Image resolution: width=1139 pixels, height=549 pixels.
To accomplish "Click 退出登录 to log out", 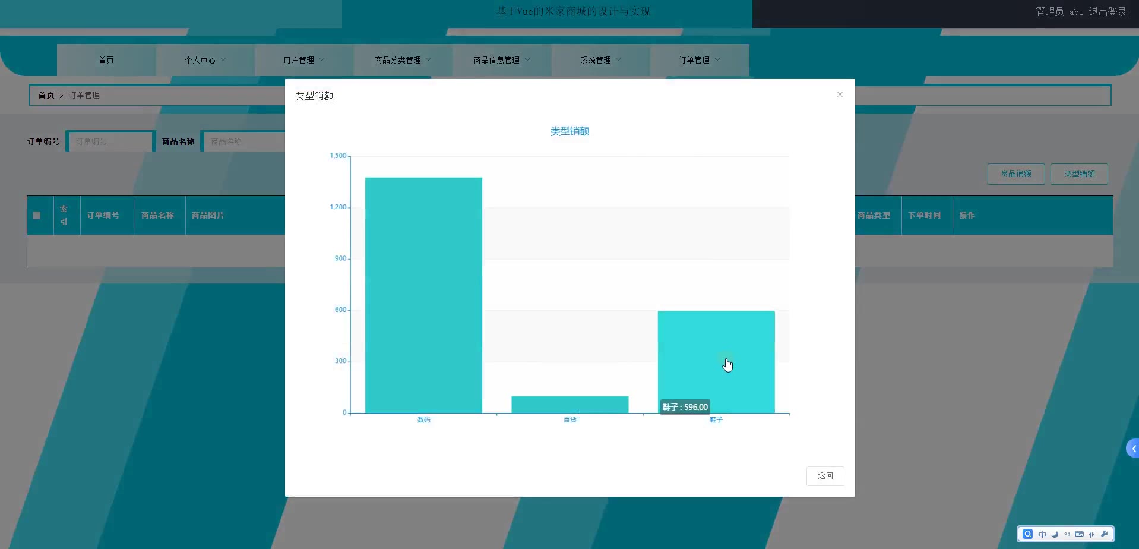I will 1108,12.
